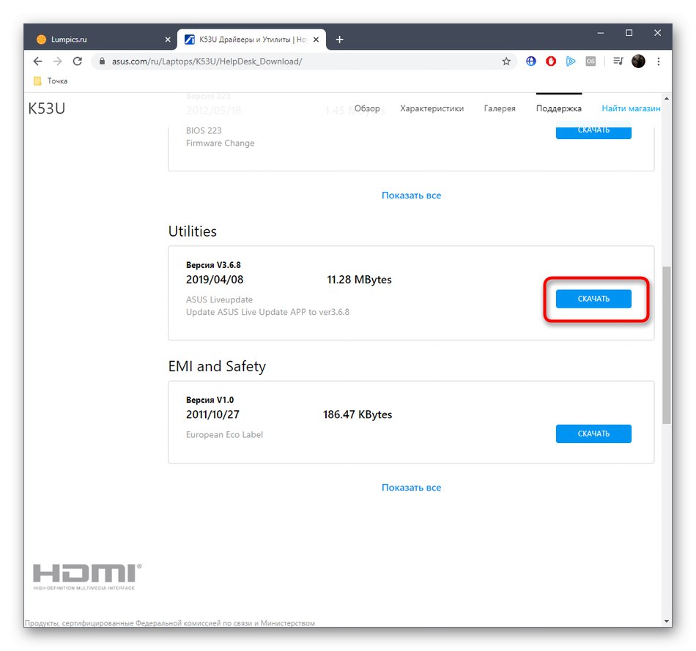Open the media control playlist icon
696x651 pixels.
click(x=618, y=62)
